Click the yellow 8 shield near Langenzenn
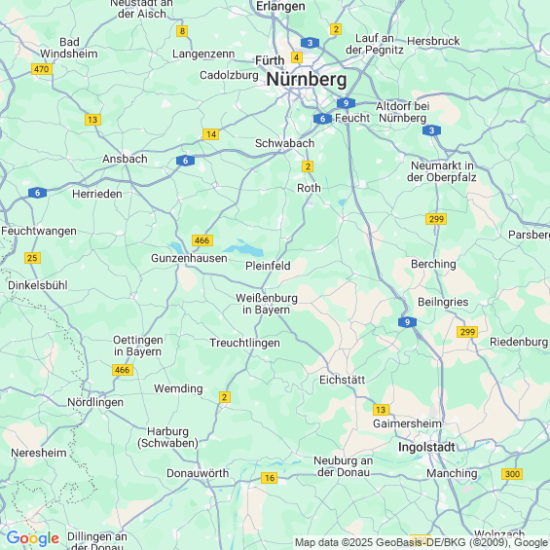This screenshot has height=550, width=550. (x=182, y=31)
